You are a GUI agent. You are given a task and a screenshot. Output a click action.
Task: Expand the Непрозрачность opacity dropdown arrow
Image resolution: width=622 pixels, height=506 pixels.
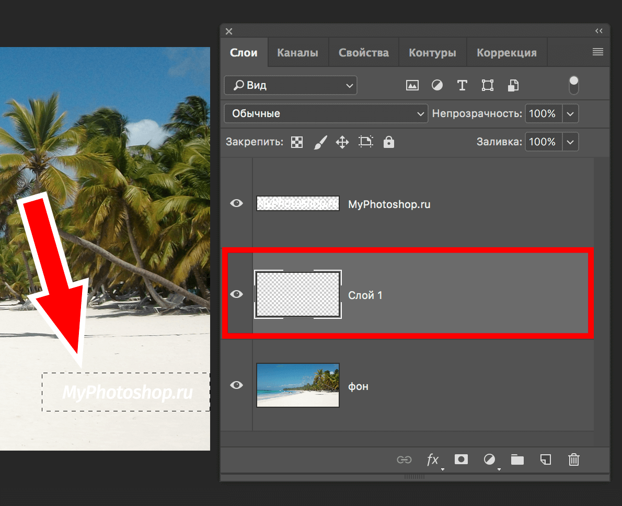pos(570,113)
